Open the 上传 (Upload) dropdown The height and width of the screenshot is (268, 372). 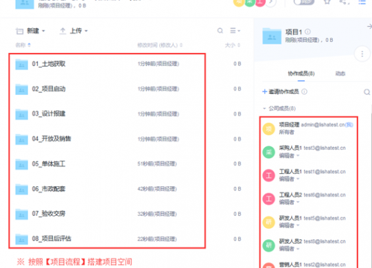[73, 31]
